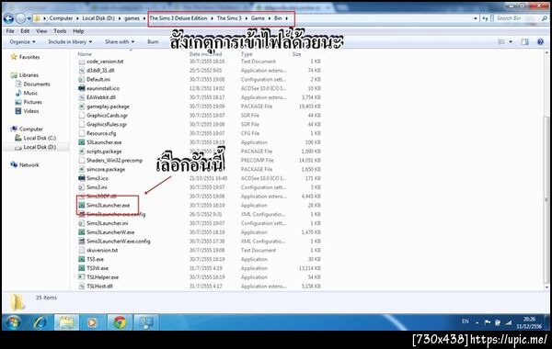Open Pictures library
This screenshot has height=349, width=552.
pyautogui.click(x=32, y=102)
